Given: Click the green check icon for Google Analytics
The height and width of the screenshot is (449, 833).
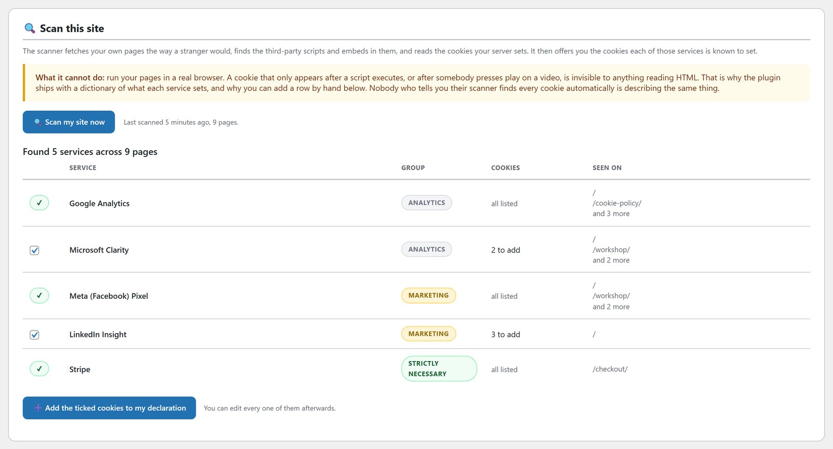Looking at the screenshot, I should coord(39,203).
